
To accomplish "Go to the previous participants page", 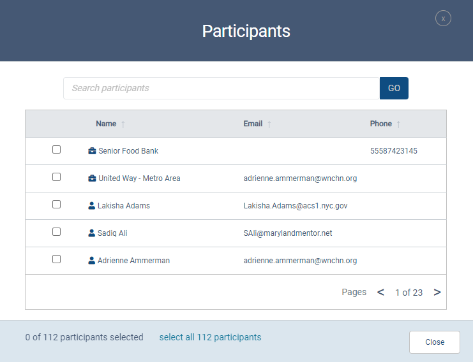I will (380, 292).
